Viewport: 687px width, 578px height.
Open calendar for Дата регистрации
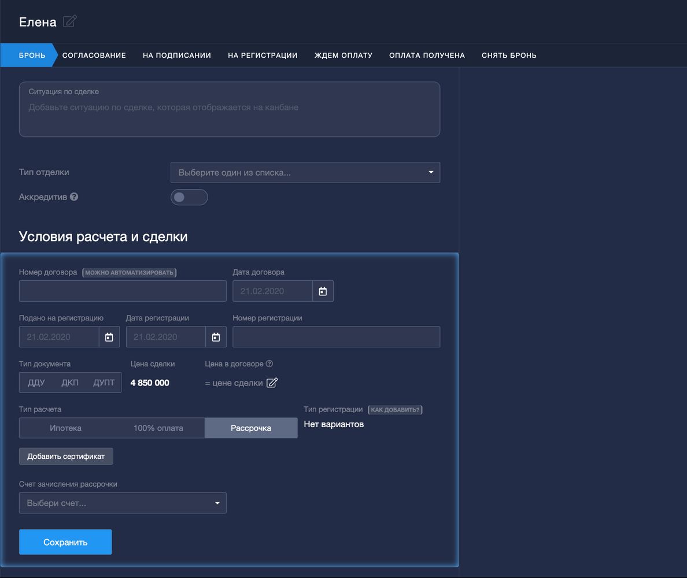tap(216, 337)
